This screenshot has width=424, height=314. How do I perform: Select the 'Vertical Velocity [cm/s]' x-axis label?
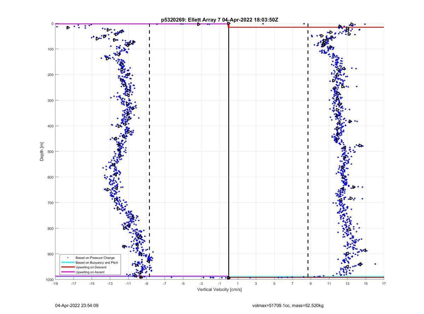click(219, 290)
